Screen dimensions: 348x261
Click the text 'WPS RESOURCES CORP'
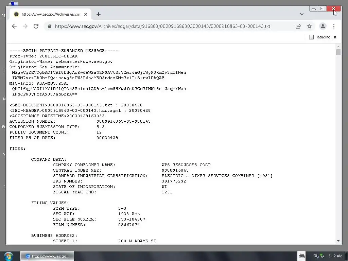click(x=186, y=165)
